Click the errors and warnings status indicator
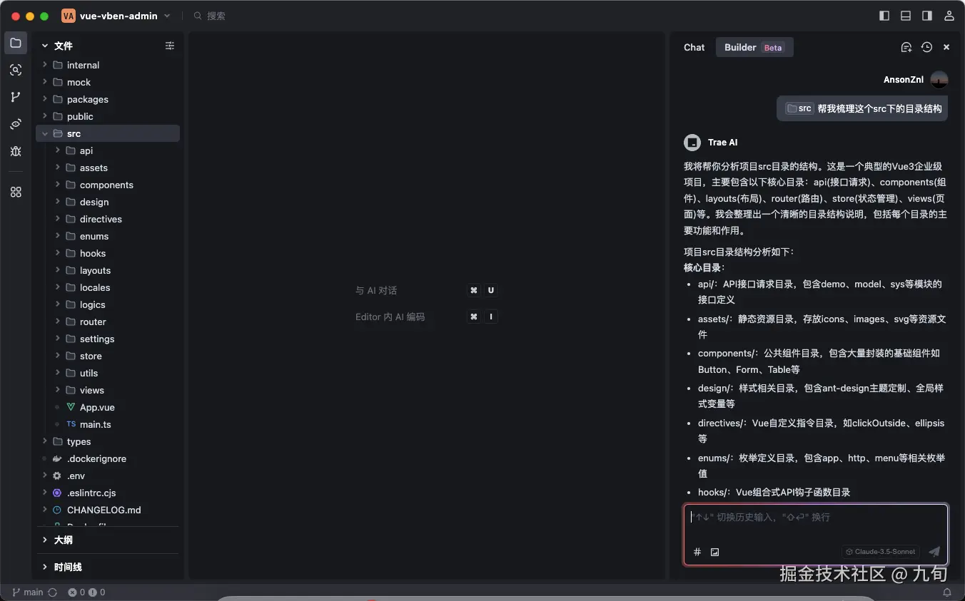This screenshot has height=601, width=965. 86,592
